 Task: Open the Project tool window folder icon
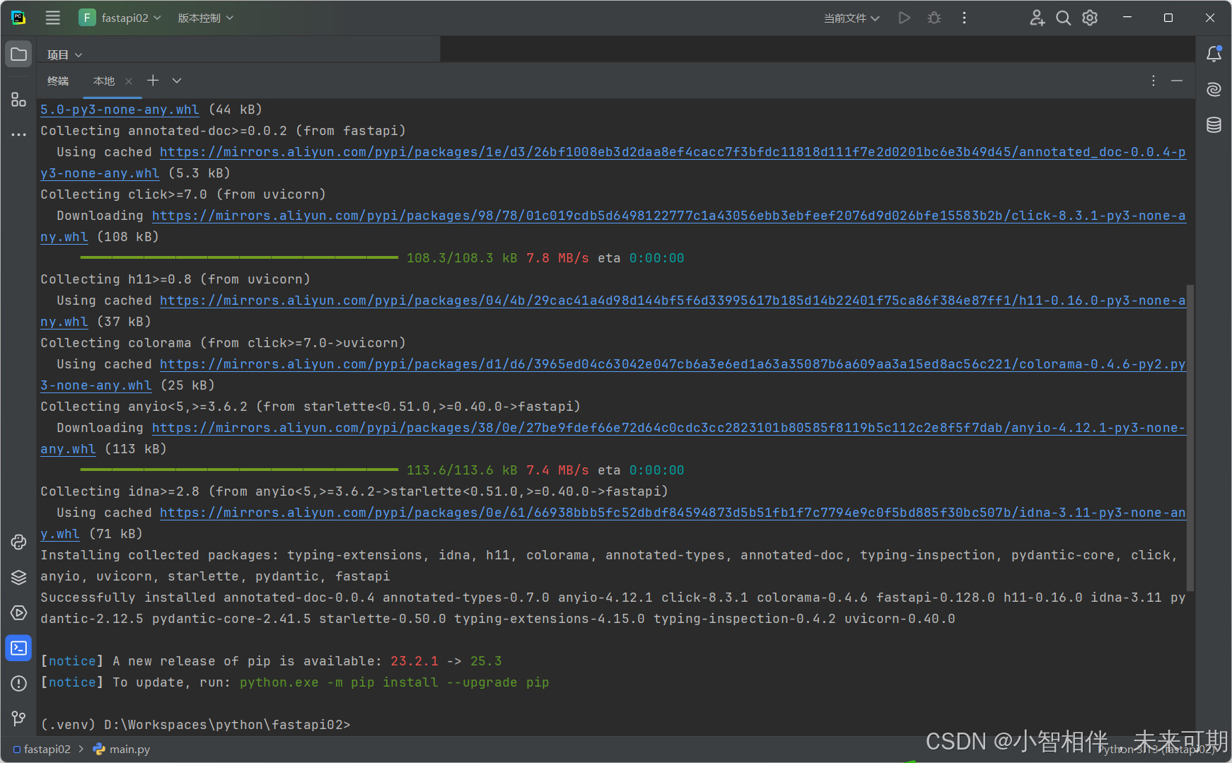(x=19, y=54)
